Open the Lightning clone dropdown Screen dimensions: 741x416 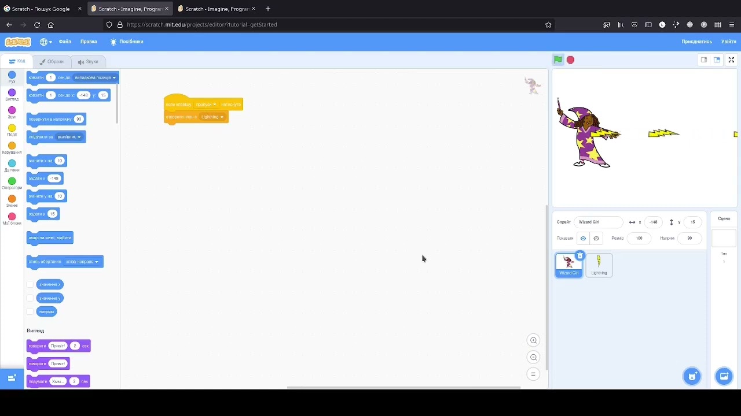pos(212,117)
